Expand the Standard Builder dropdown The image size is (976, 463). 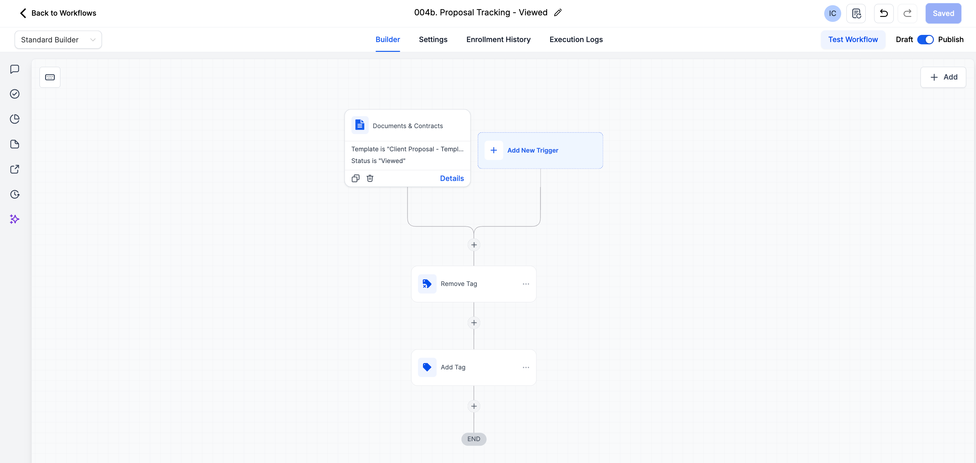tap(58, 40)
